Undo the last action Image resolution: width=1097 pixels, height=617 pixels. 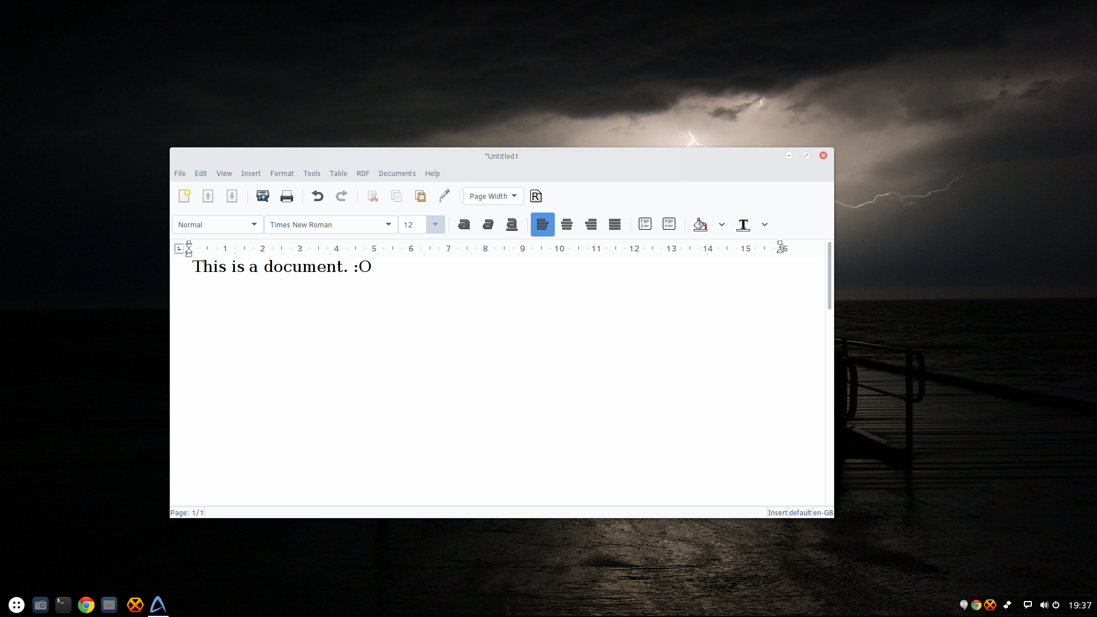[x=318, y=196]
